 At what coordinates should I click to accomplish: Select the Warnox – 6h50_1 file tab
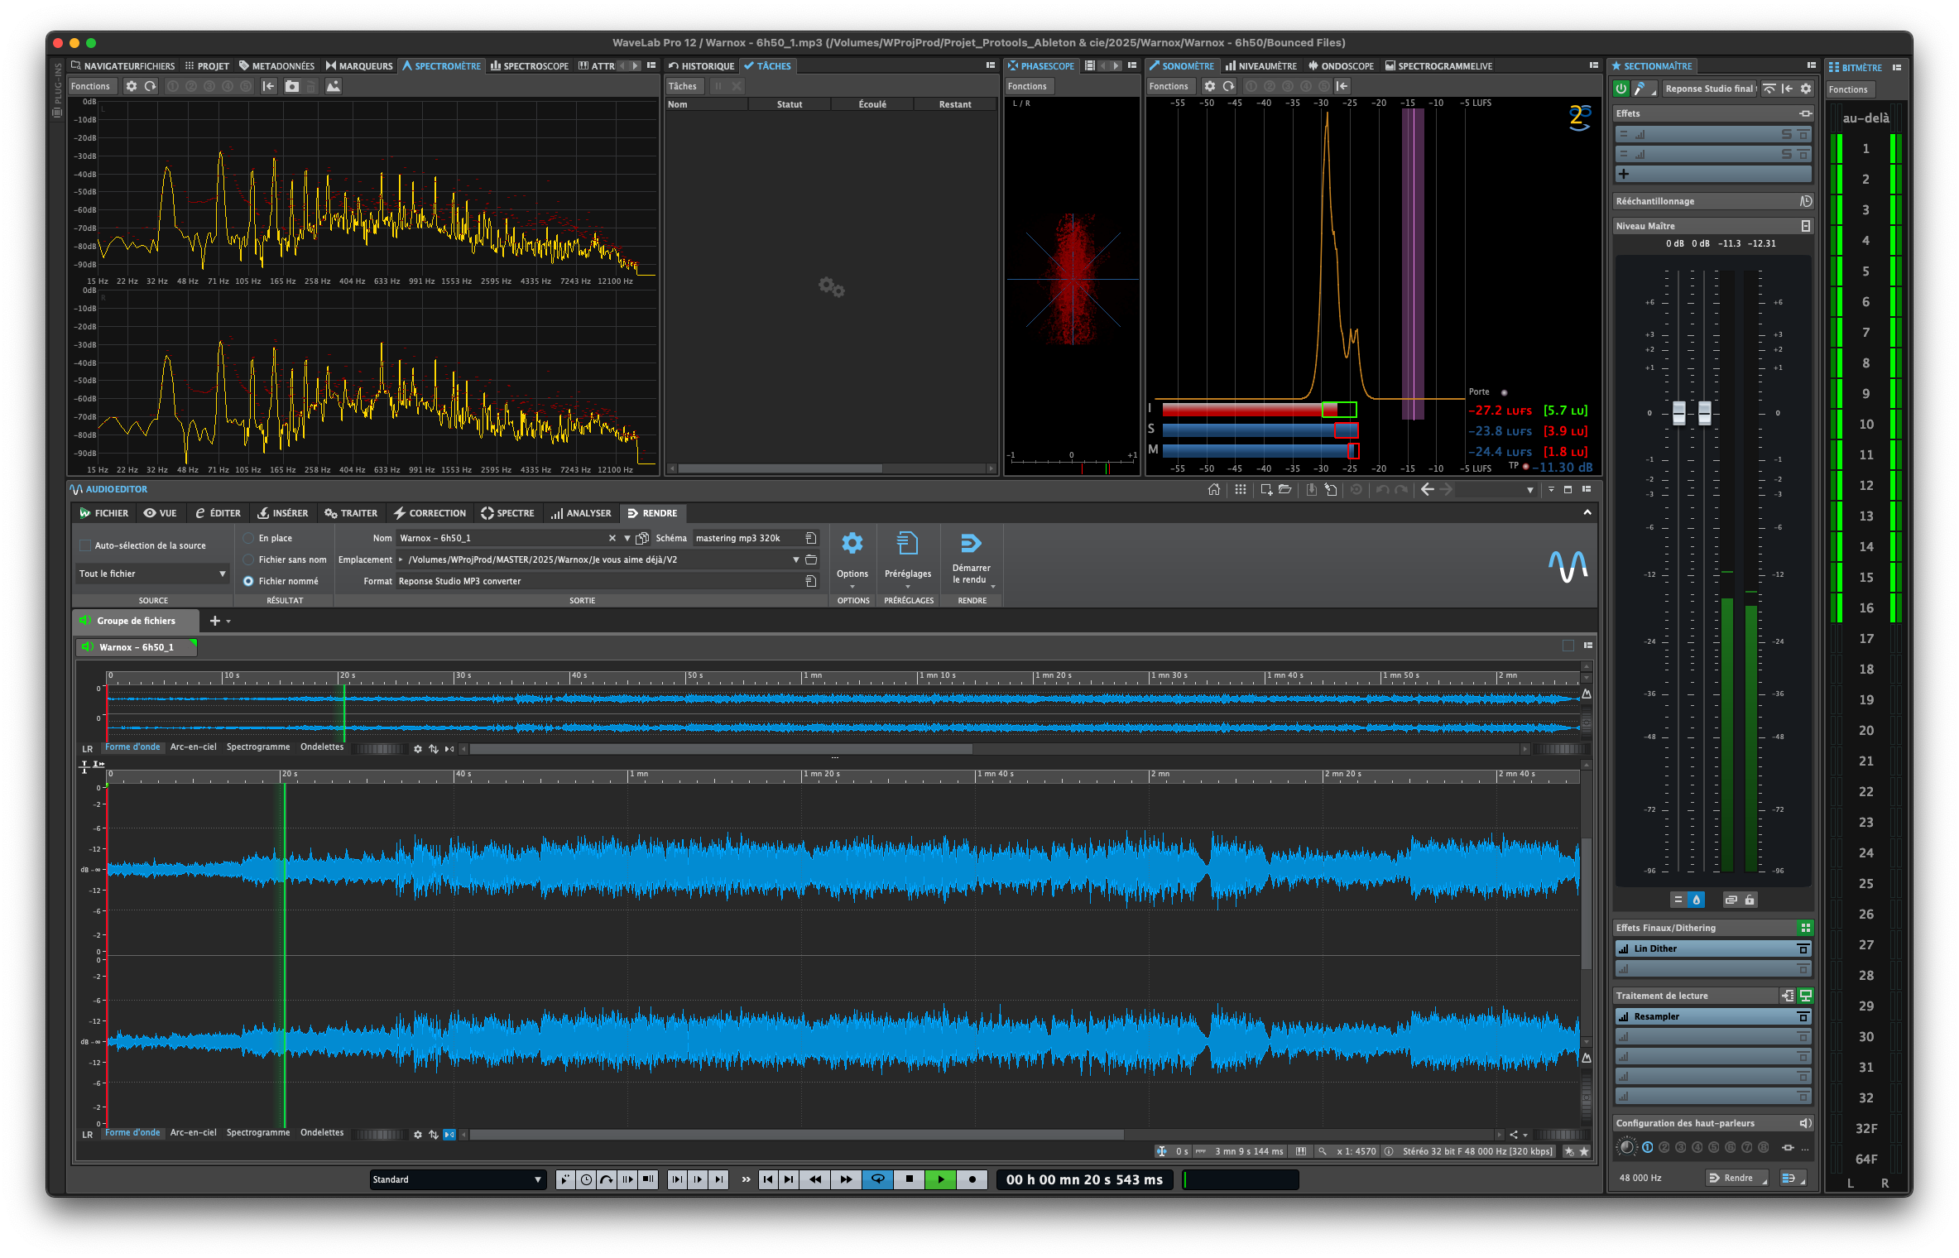(x=136, y=647)
